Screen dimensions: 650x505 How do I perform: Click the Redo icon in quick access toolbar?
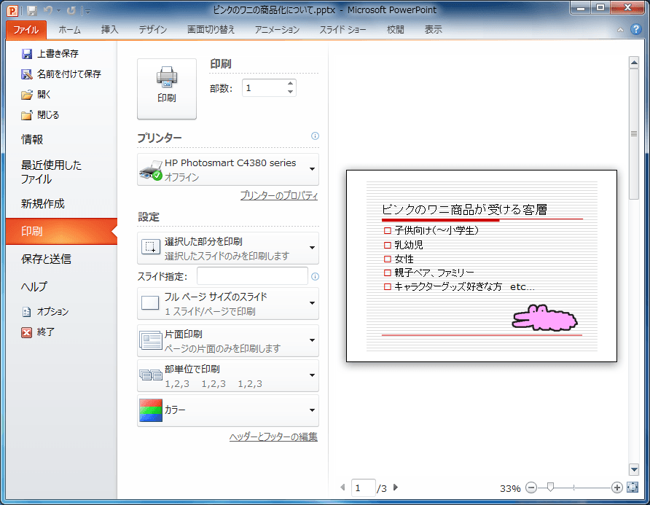tap(71, 11)
